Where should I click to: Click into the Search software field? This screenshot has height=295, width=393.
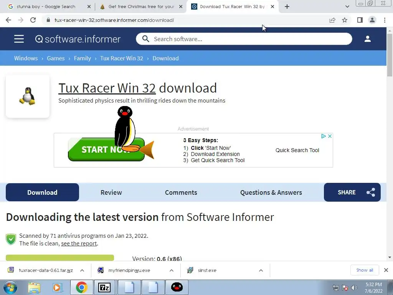244,39
